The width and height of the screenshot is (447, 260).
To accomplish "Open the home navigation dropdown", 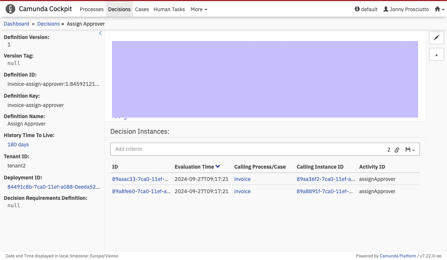I will [x=440, y=9].
